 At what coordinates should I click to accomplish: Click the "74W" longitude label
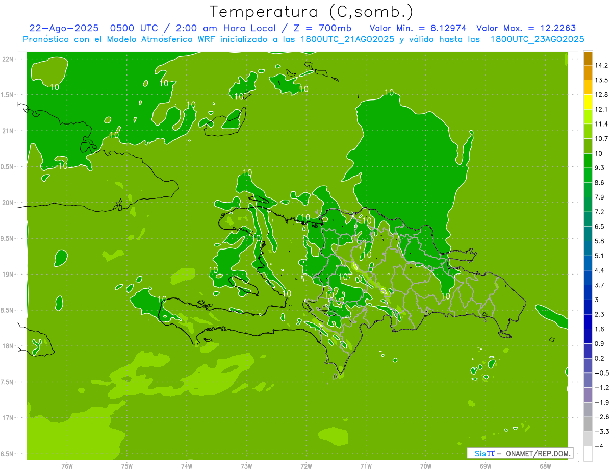187,466
